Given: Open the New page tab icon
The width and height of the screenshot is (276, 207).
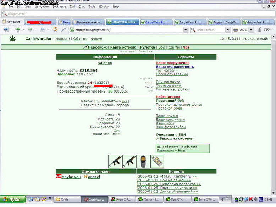Looking at the screenshot, I should point(4,22).
